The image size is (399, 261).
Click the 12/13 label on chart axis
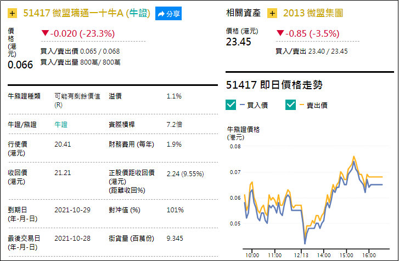(x=301, y=255)
